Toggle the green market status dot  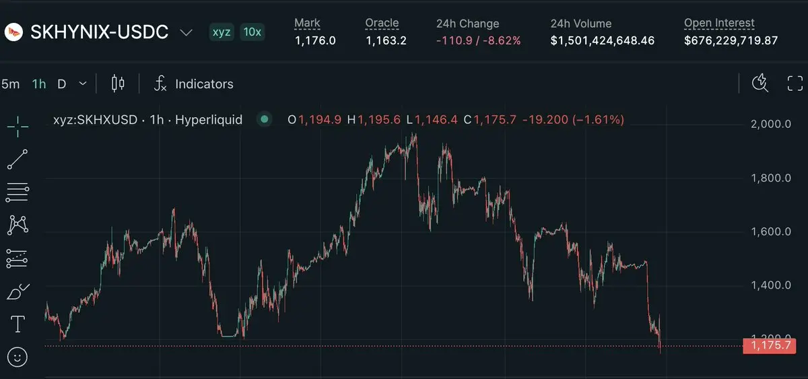click(265, 120)
